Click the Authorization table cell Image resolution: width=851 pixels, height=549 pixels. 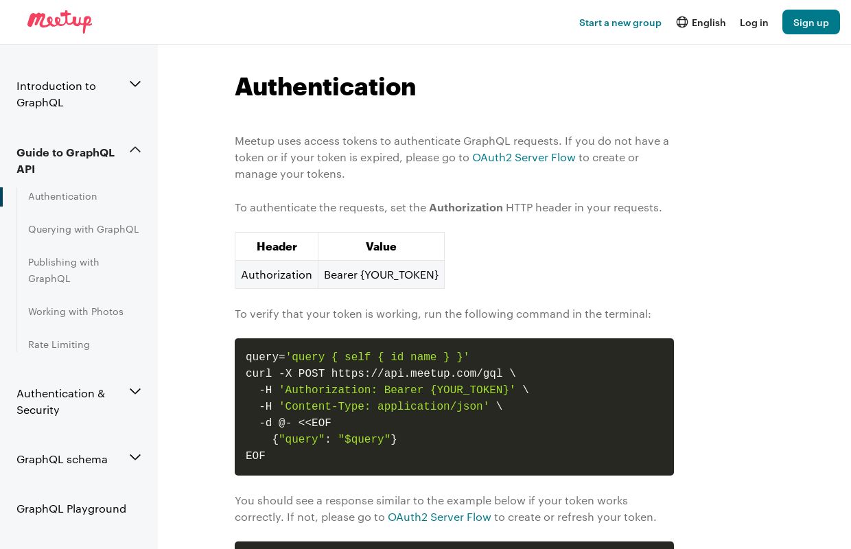click(x=277, y=274)
